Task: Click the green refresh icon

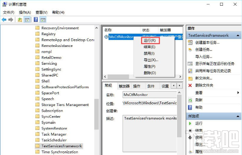Action: pos(190,100)
